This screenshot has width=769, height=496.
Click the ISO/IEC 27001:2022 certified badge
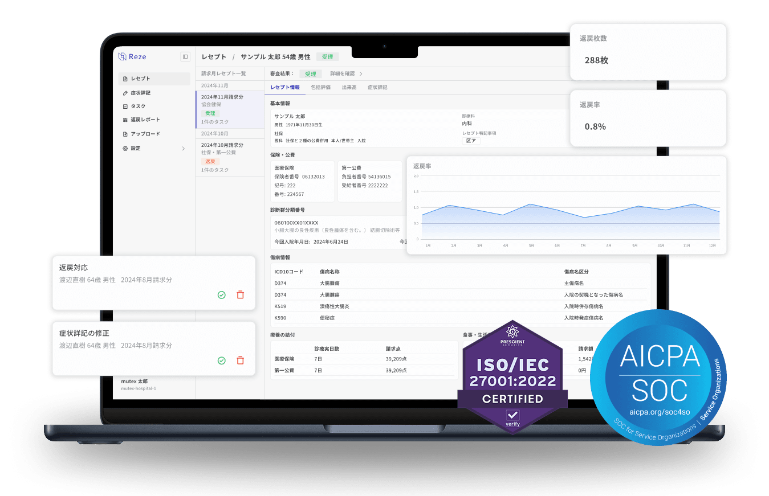point(512,376)
